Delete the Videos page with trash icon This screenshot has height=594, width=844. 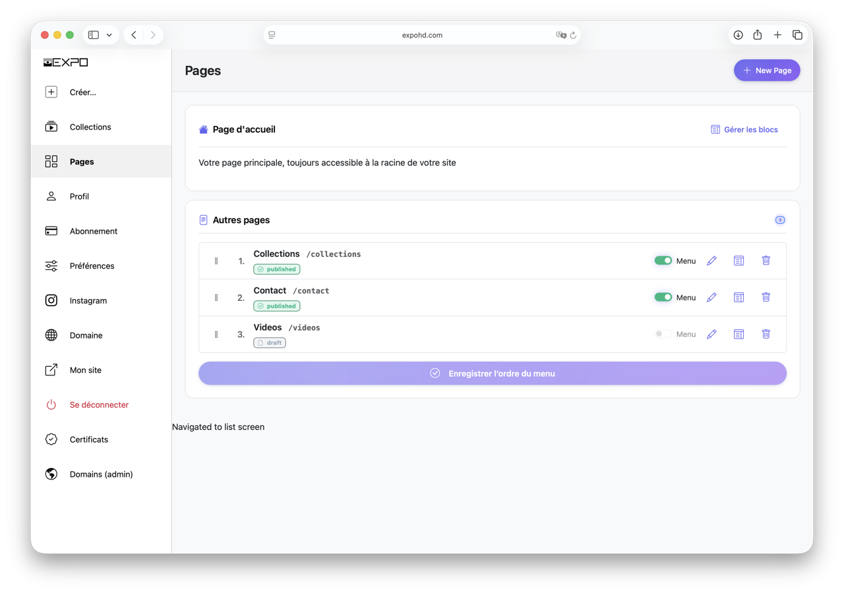(766, 335)
